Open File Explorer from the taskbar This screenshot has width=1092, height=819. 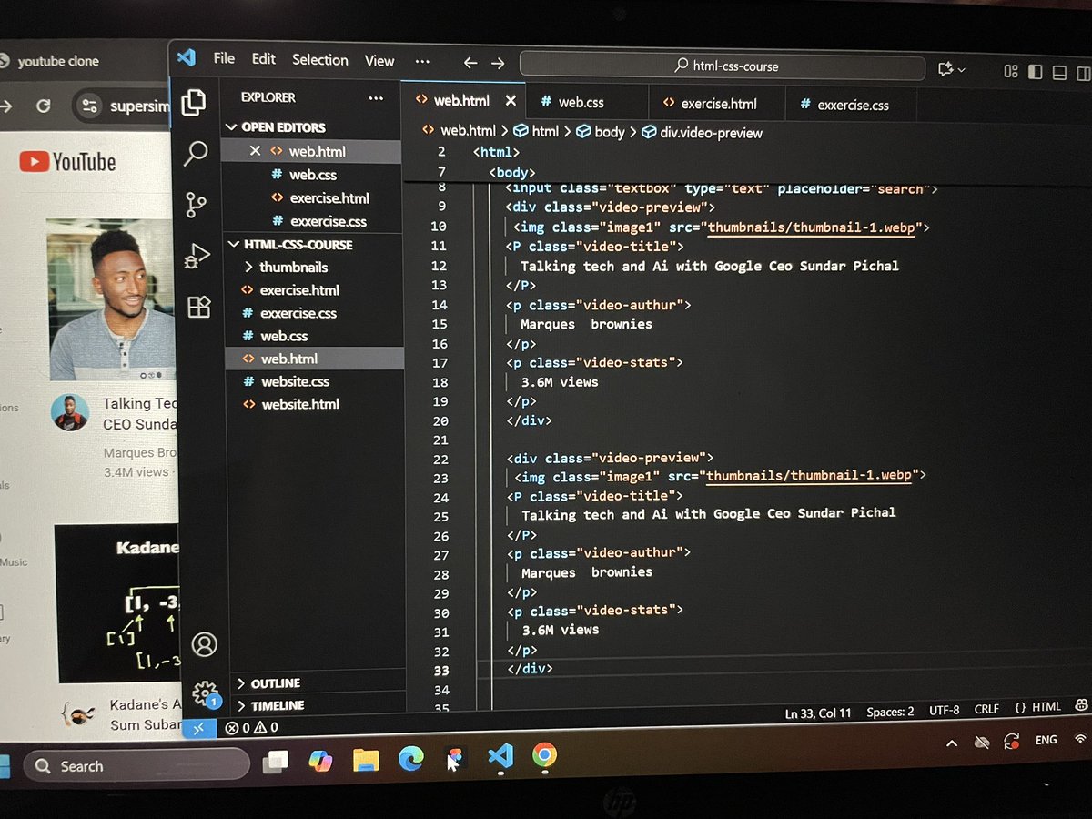point(366,760)
